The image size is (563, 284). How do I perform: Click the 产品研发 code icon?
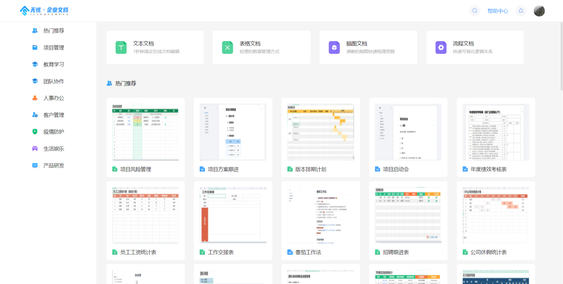[35, 165]
